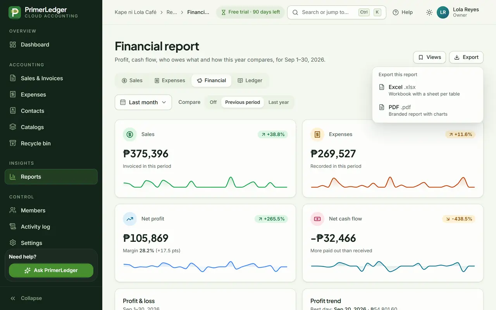Click the Ledger tab book icon
The image size is (496, 310).
click(x=240, y=81)
